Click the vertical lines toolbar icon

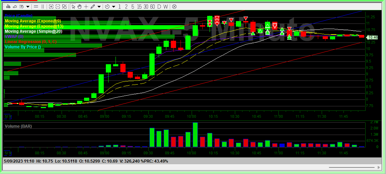(43, 7)
